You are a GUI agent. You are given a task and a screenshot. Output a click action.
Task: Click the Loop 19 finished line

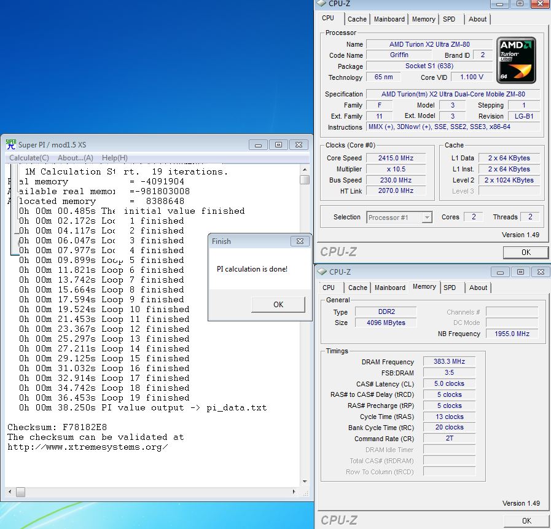[x=104, y=398]
